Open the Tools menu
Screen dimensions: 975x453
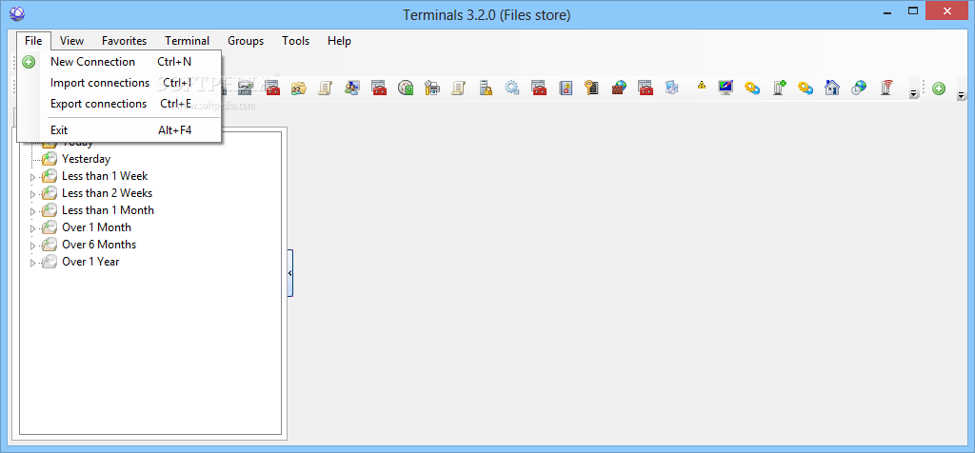295,41
